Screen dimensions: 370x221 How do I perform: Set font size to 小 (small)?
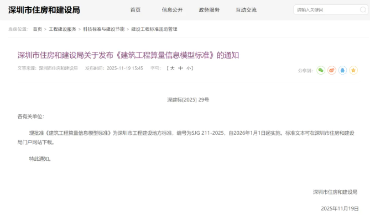189,69
